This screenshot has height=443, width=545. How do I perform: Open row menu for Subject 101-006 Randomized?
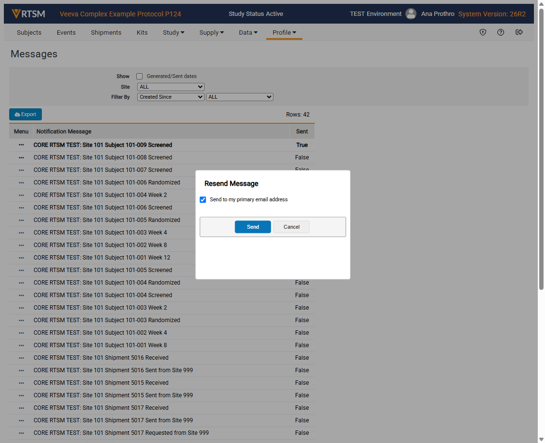[x=21, y=182]
